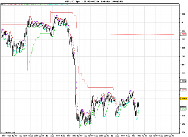Screen dimensions: 188x137
Task: Click the 1.594 price axis label
Action: (x=183, y=48)
